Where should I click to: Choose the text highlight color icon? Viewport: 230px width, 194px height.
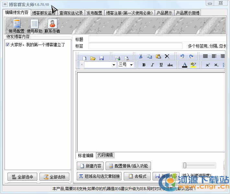coord(193,65)
